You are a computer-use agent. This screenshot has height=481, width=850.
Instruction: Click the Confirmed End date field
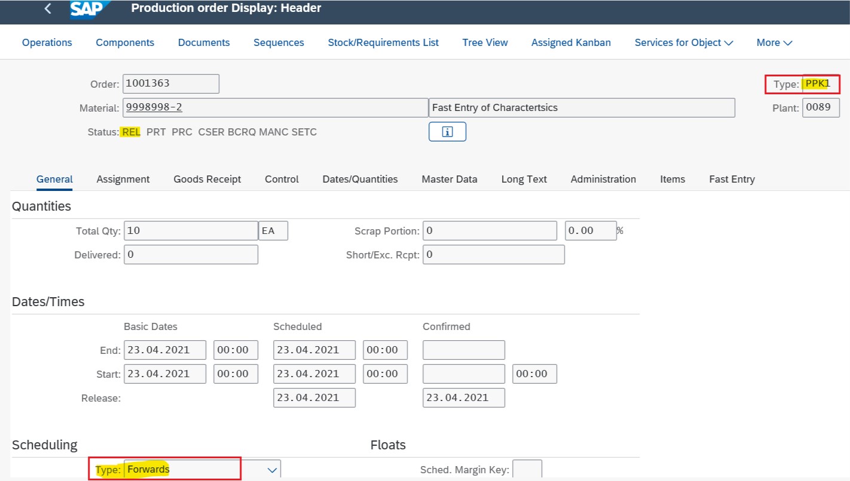click(x=464, y=350)
